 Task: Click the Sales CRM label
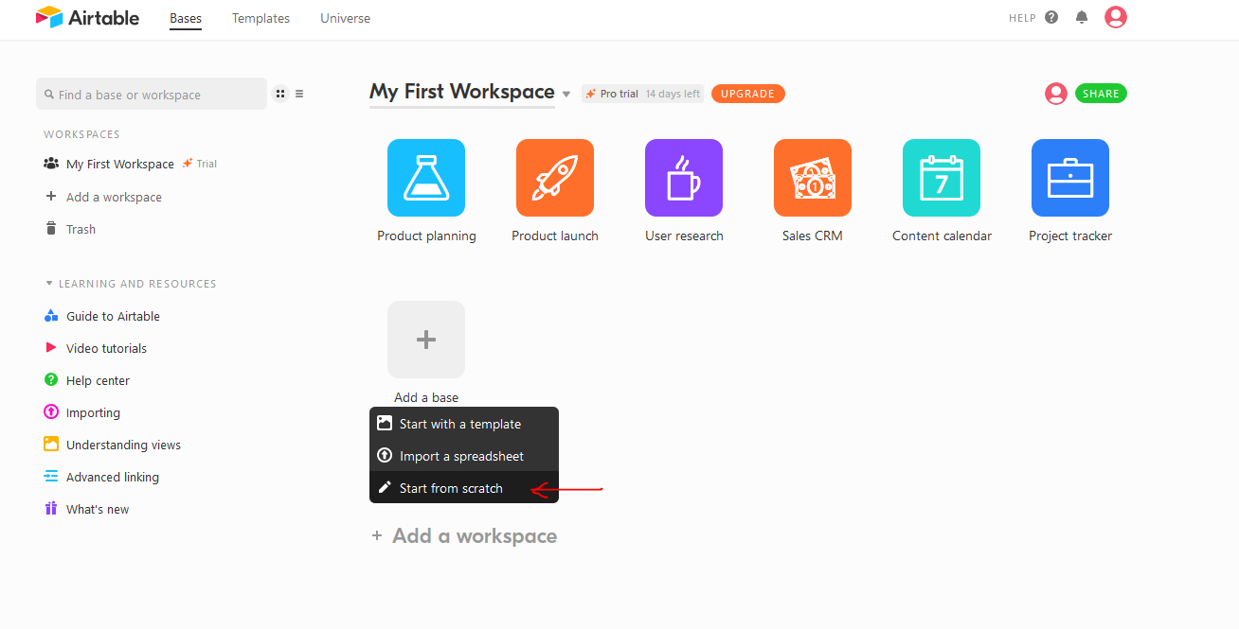(x=813, y=236)
